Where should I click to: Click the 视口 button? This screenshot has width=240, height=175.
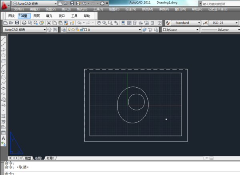pos(62,16)
